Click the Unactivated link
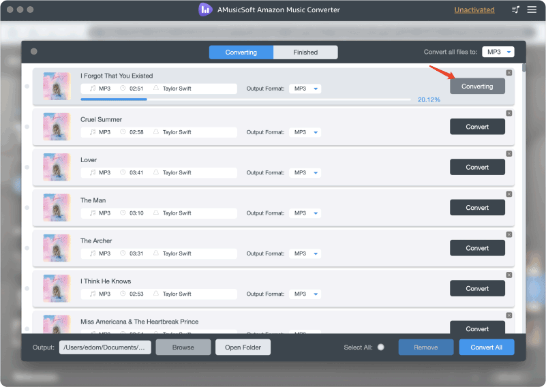Viewport: 546px width, 387px height. 474,10
